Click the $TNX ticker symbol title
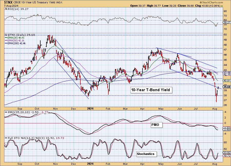Image resolution: width=231 pixels, height=166 pixels. pos(9,2)
